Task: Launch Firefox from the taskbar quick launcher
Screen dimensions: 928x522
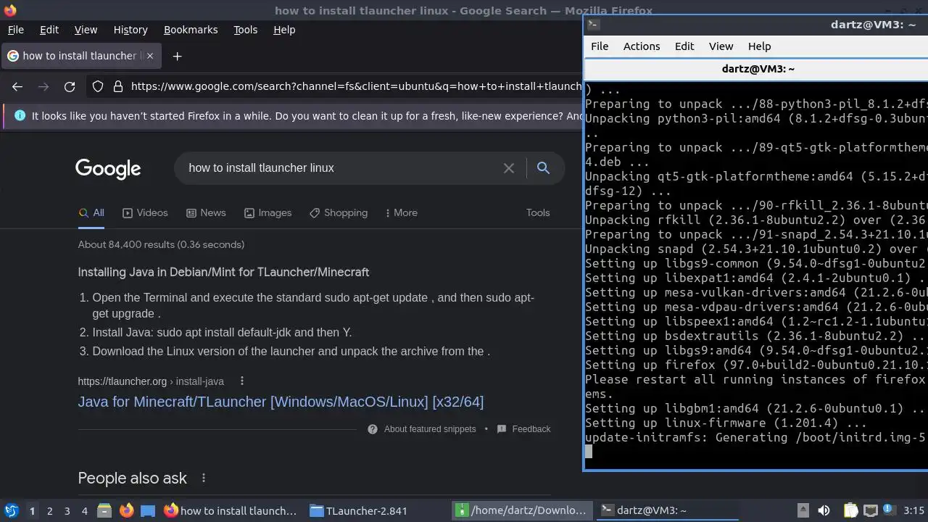Action: (126, 510)
